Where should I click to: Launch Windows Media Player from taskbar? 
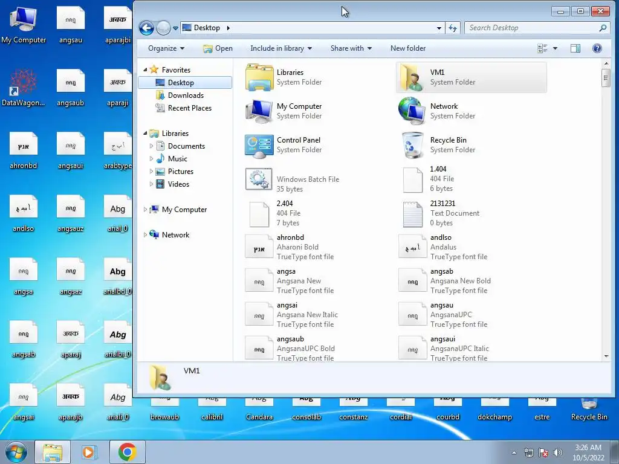[88, 452]
